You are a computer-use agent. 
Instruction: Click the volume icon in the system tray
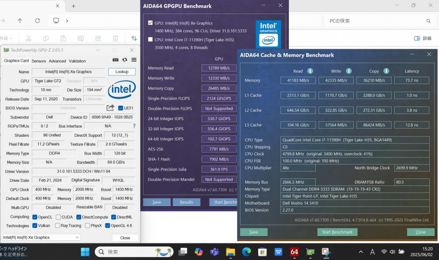click(x=392, y=252)
